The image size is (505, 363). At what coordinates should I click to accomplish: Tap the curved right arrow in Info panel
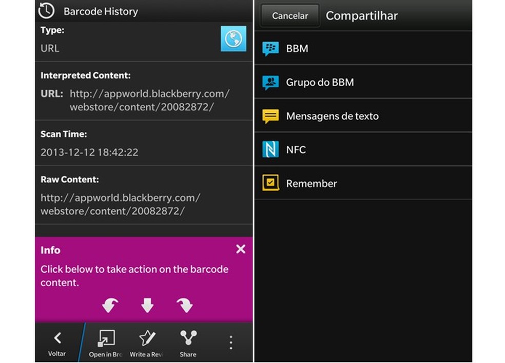(x=185, y=305)
